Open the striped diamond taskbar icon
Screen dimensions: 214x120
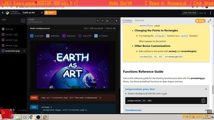click(x=45, y=117)
